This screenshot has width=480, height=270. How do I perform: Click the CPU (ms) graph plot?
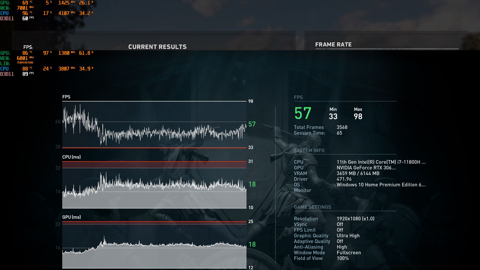coord(154,185)
